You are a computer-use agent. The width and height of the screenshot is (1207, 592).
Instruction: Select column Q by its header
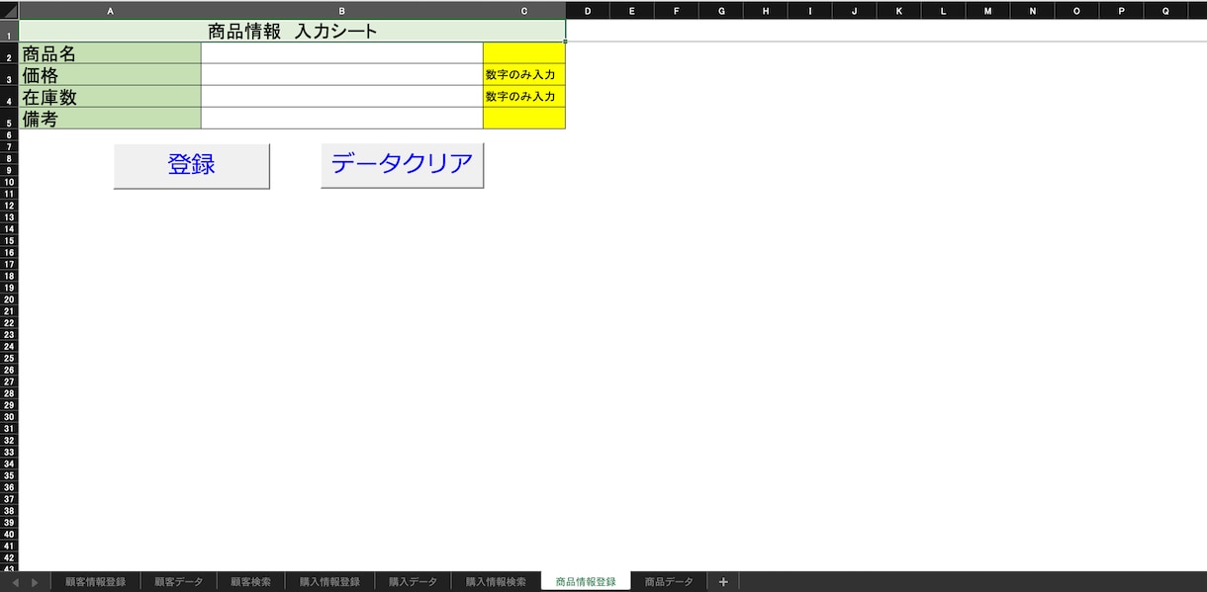pyautogui.click(x=1165, y=10)
